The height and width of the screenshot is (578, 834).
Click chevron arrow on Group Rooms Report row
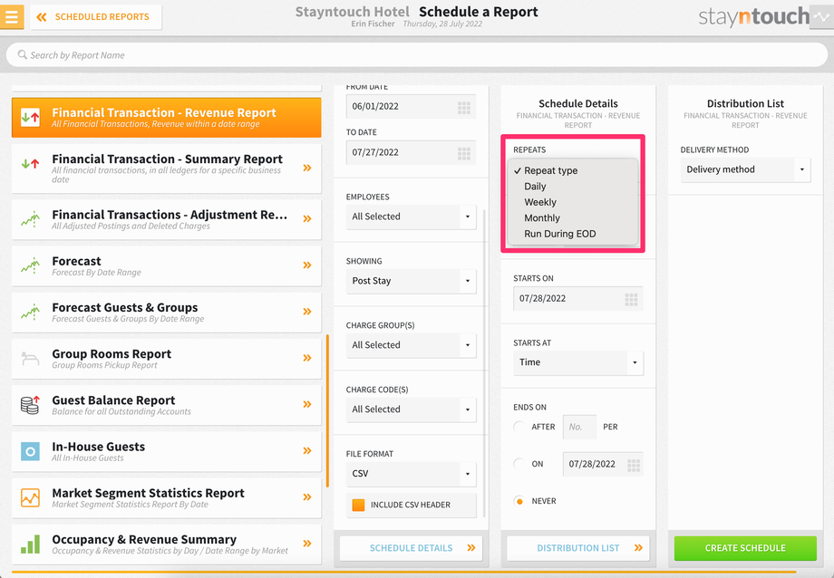click(x=307, y=358)
